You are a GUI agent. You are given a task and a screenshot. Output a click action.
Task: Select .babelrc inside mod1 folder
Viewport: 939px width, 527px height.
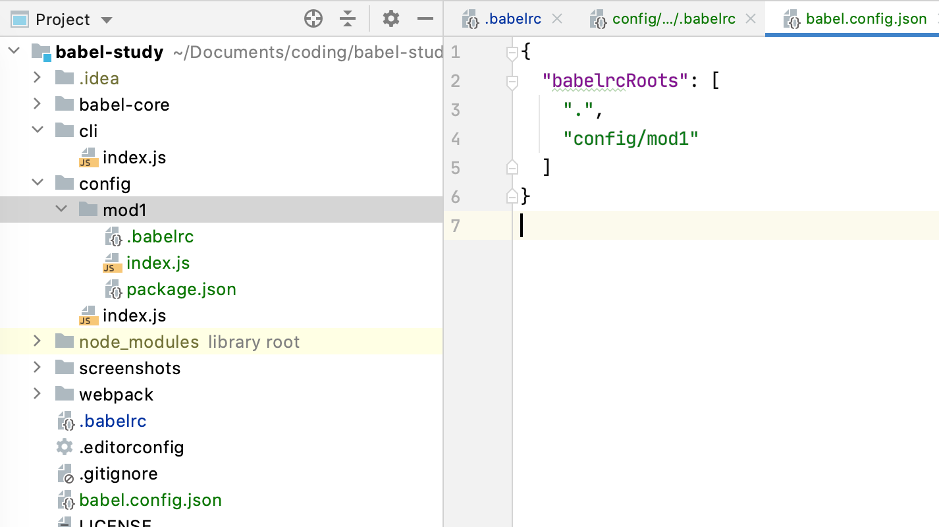(160, 236)
